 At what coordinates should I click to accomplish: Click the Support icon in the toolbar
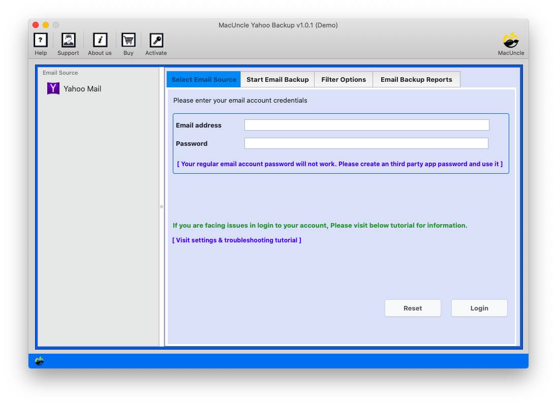click(68, 43)
